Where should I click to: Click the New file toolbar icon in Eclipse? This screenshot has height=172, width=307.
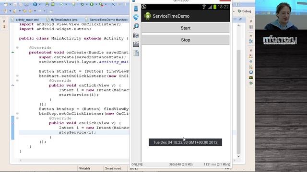click(x=5, y=4)
